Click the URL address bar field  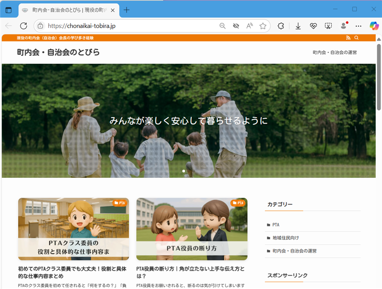click(x=129, y=26)
